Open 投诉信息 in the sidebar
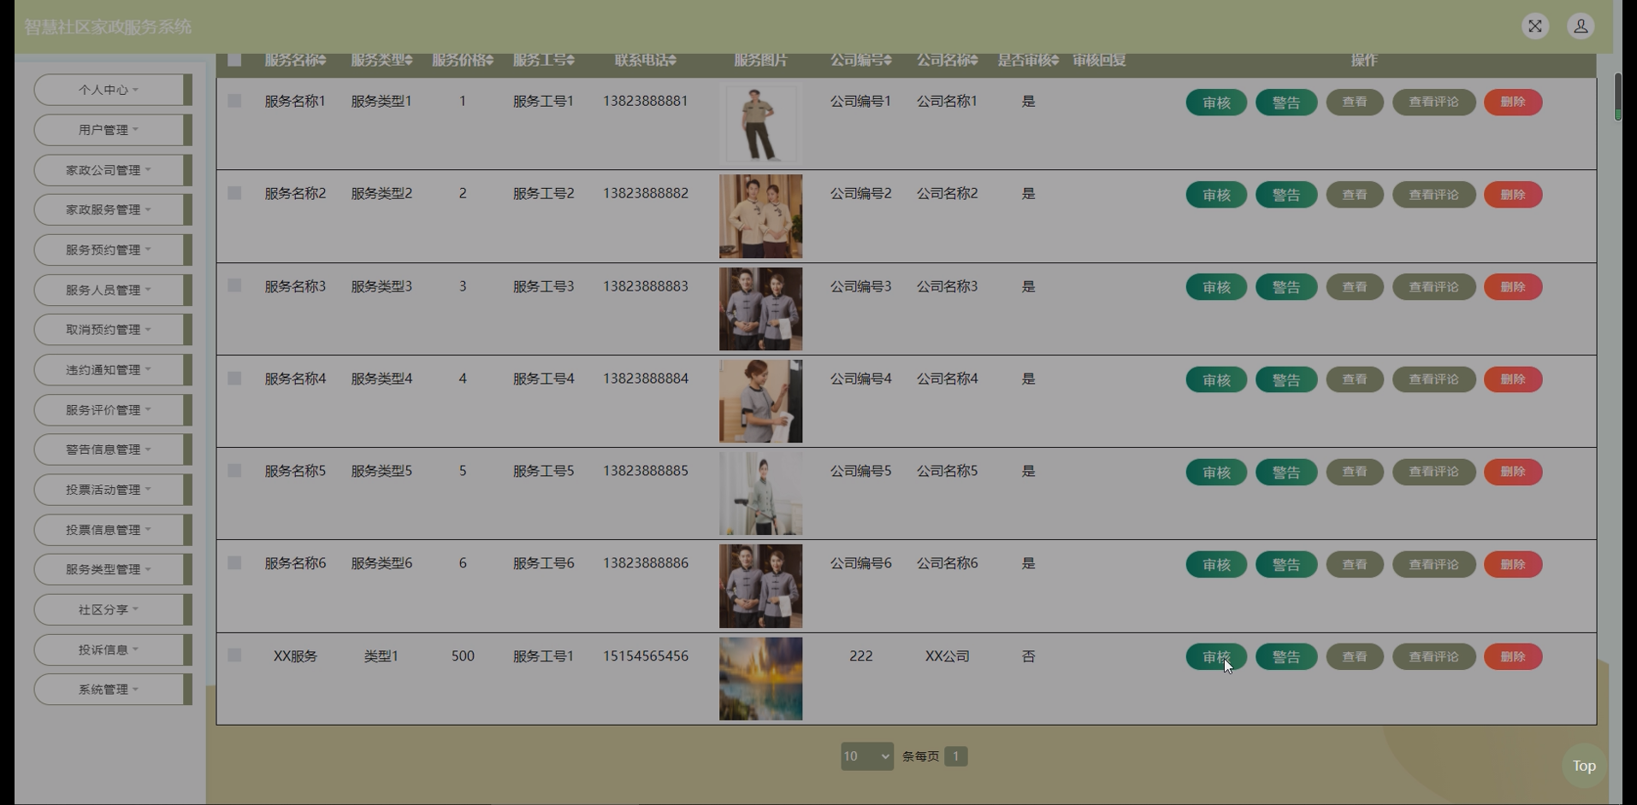 (x=113, y=649)
